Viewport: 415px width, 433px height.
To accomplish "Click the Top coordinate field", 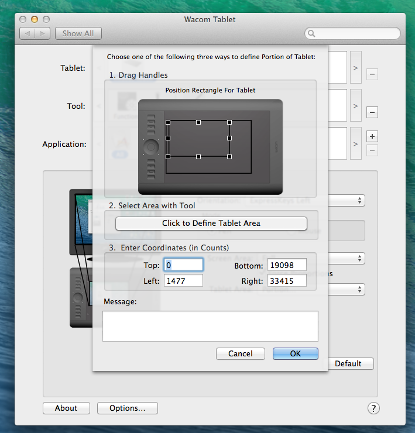I will click(x=183, y=265).
